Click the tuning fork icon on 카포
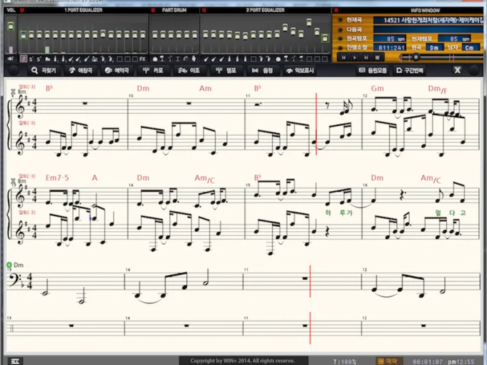Screen dimensions: 487x365 145,70
